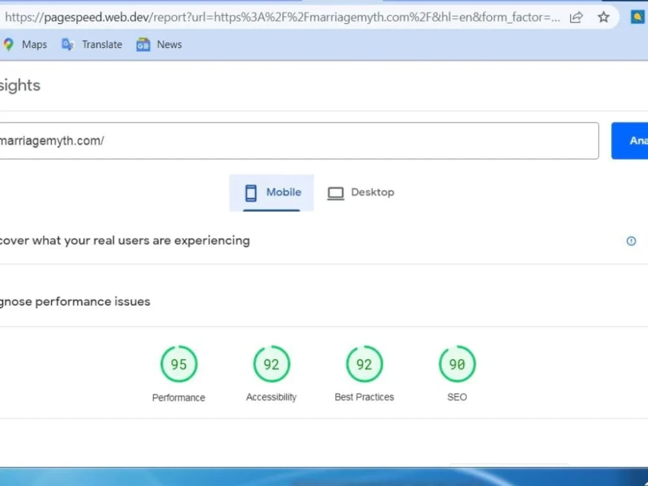
Task: Click the Best Practices score gauge
Action: pos(364,364)
